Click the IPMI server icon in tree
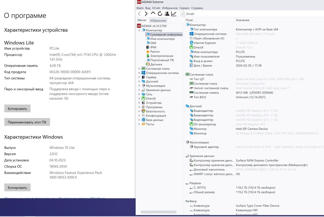Screen dimensions: 324x217 [148, 47]
